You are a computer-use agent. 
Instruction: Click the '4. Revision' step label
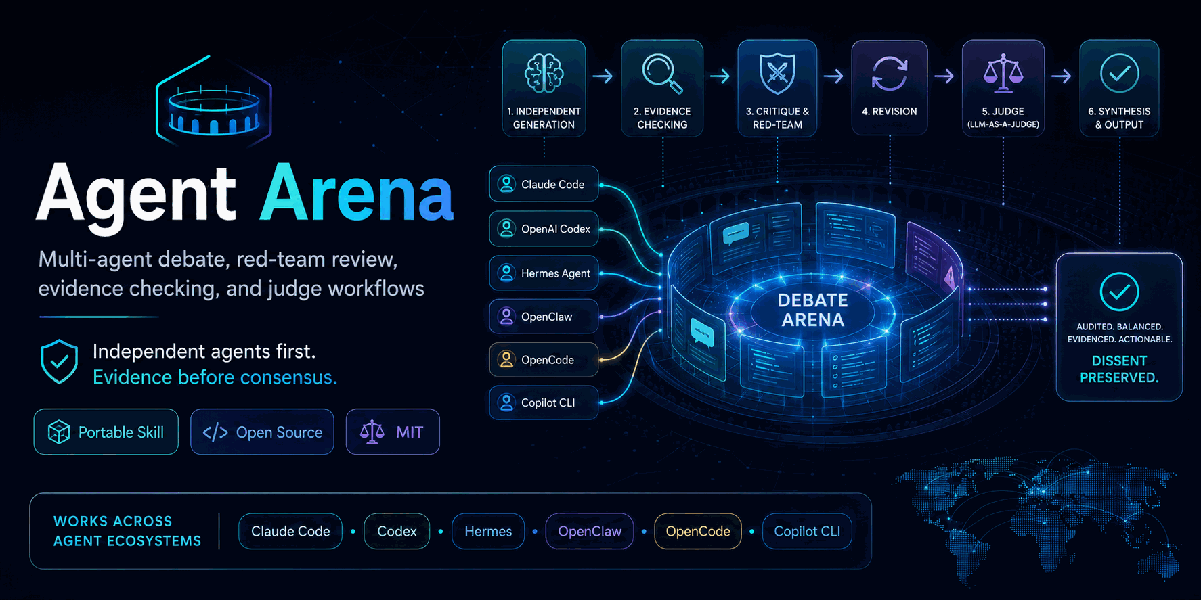pos(890,111)
